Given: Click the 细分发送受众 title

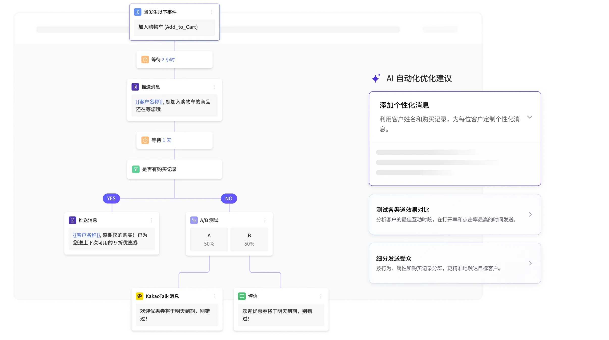Looking at the screenshot, I should (394, 259).
